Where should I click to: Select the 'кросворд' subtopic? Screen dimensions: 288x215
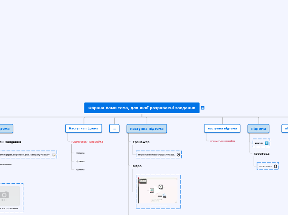coord(262,154)
